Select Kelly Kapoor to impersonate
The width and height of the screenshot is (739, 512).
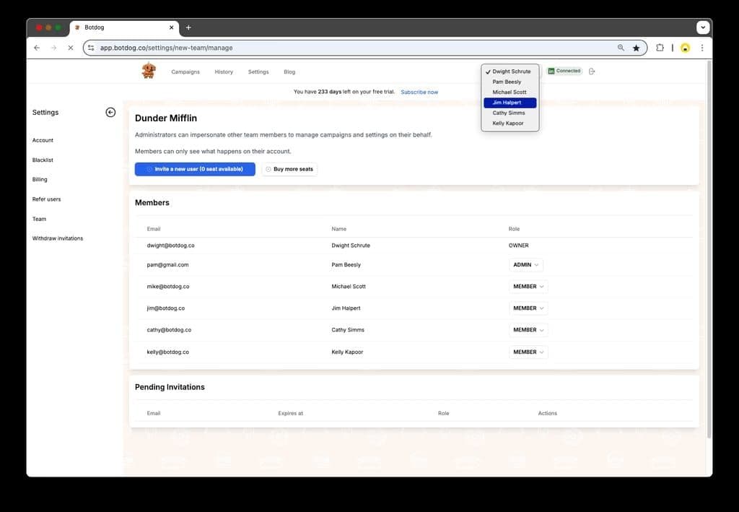click(x=509, y=123)
